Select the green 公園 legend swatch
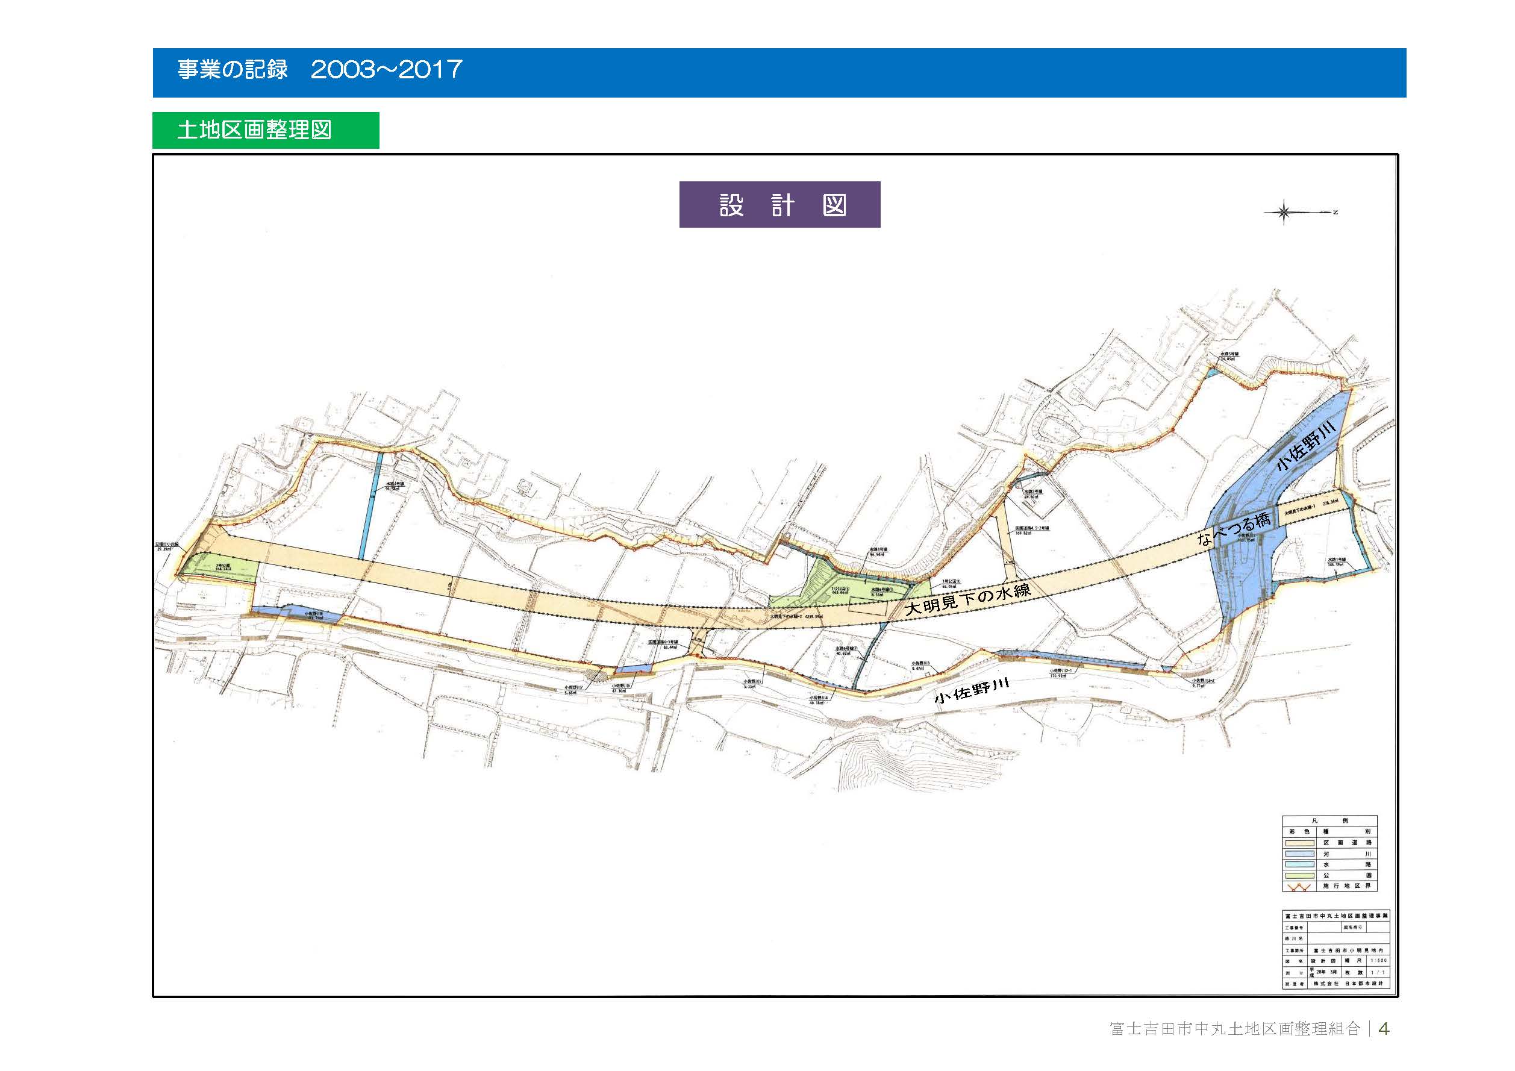This screenshot has height=1071, width=1515. [1300, 876]
